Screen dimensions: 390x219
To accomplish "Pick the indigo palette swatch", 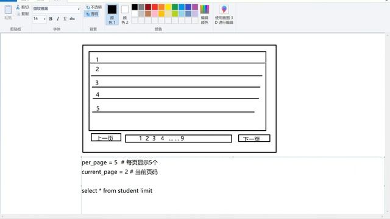I will [188, 7].
